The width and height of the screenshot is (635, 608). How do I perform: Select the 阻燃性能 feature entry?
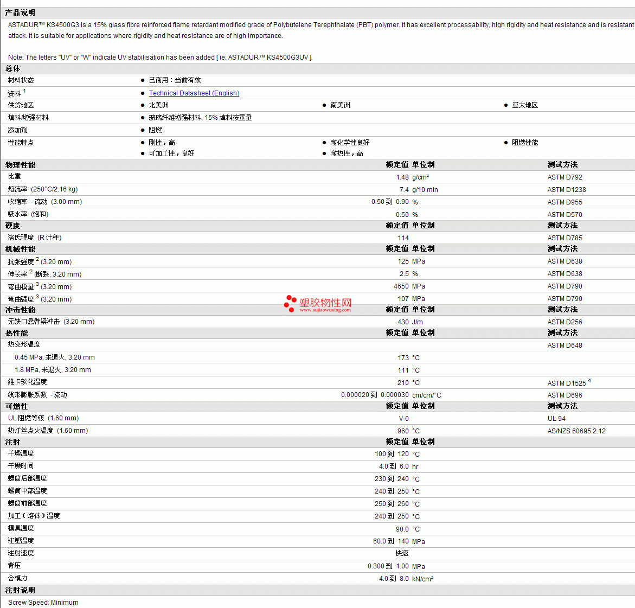coord(525,143)
